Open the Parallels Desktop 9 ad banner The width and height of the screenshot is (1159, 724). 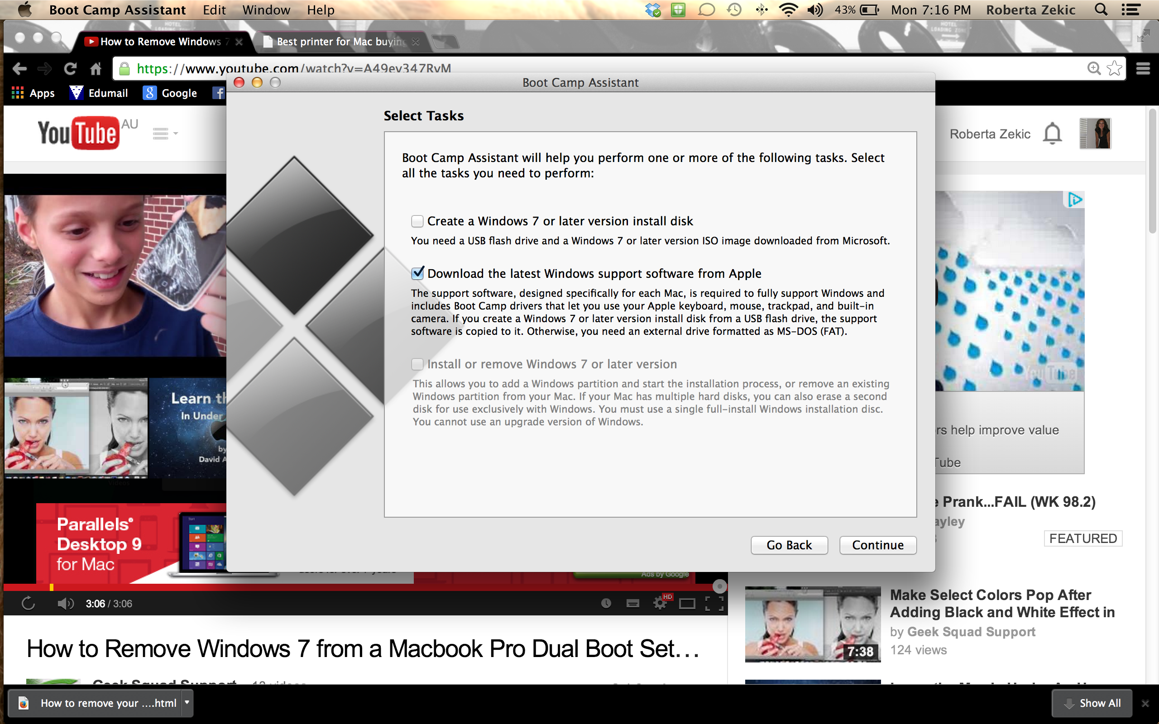(x=131, y=543)
